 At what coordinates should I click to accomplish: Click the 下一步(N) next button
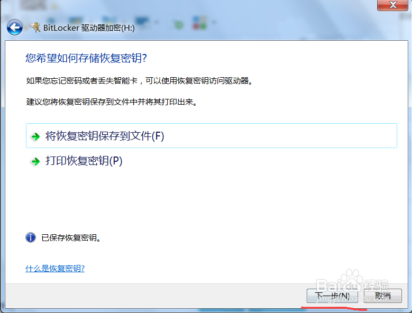point(332,296)
